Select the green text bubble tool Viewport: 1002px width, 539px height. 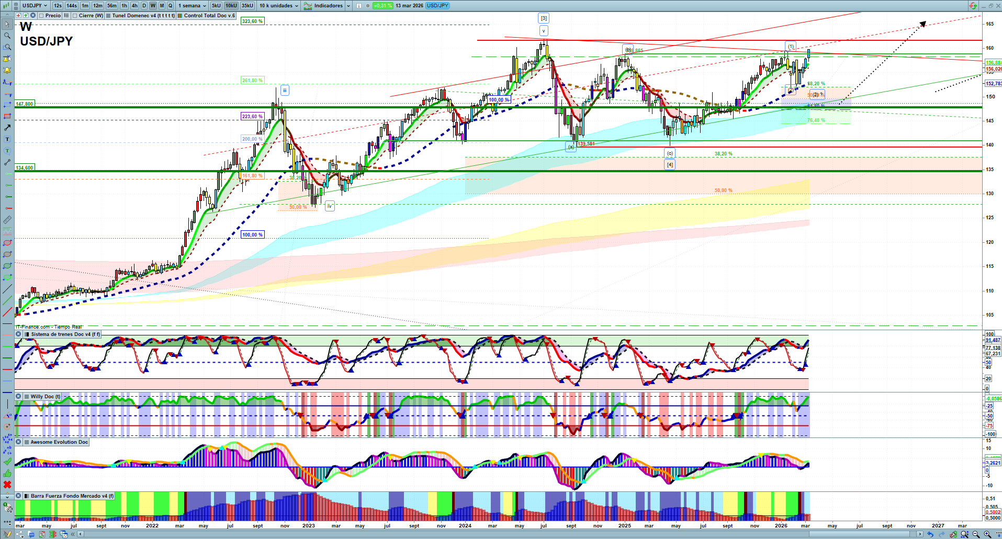pyautogui.click(x=7, y=151)
